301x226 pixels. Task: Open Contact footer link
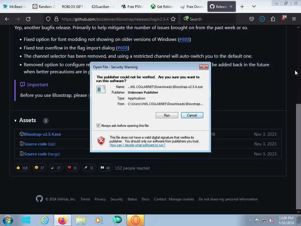click(x=160, y=199)
